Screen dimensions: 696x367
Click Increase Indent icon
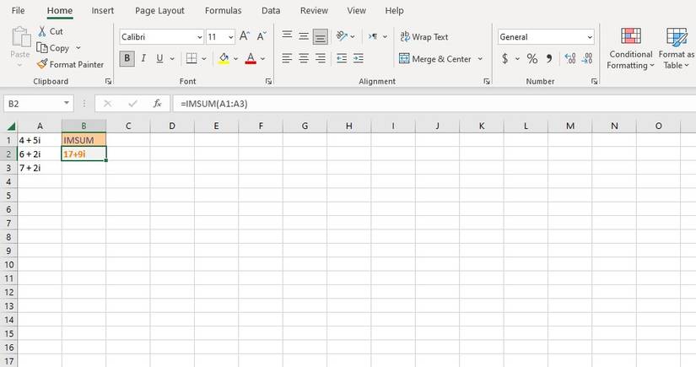359,58
